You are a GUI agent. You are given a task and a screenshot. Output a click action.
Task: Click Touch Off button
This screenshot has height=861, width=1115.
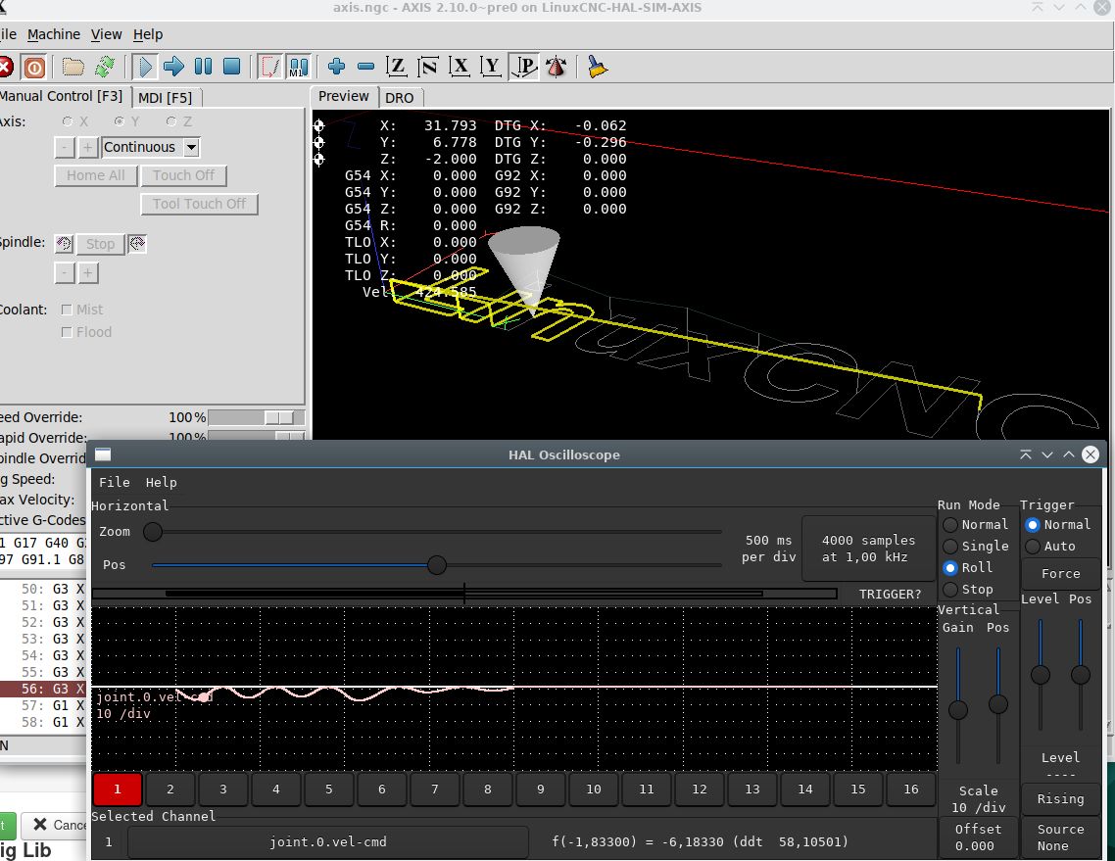pyautogui.click(x=183, y=175)
